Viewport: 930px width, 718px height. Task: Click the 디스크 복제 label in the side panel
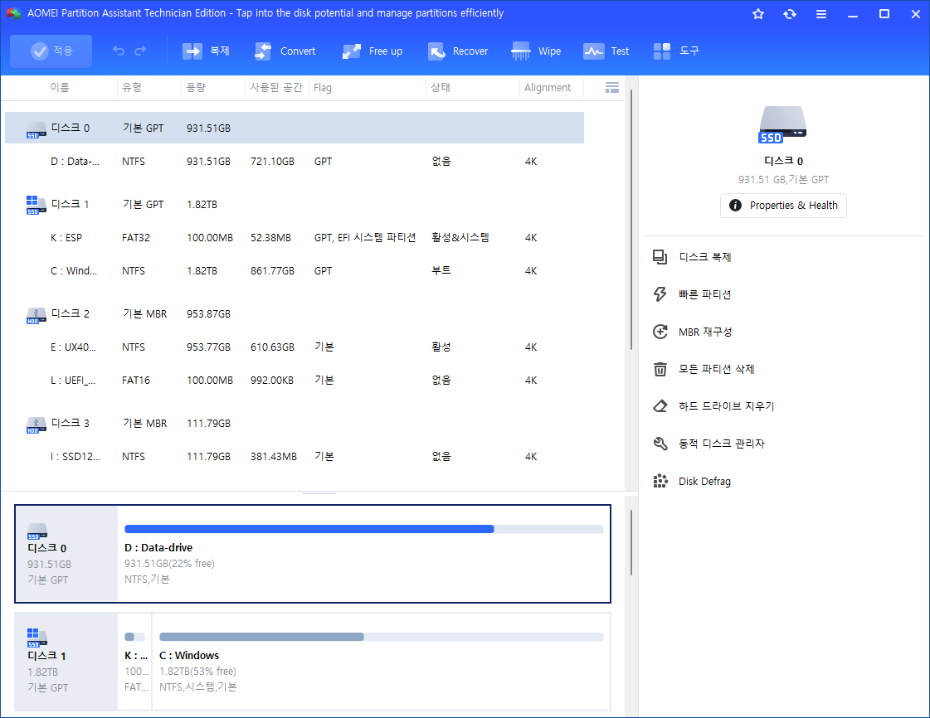pos(704,257)
